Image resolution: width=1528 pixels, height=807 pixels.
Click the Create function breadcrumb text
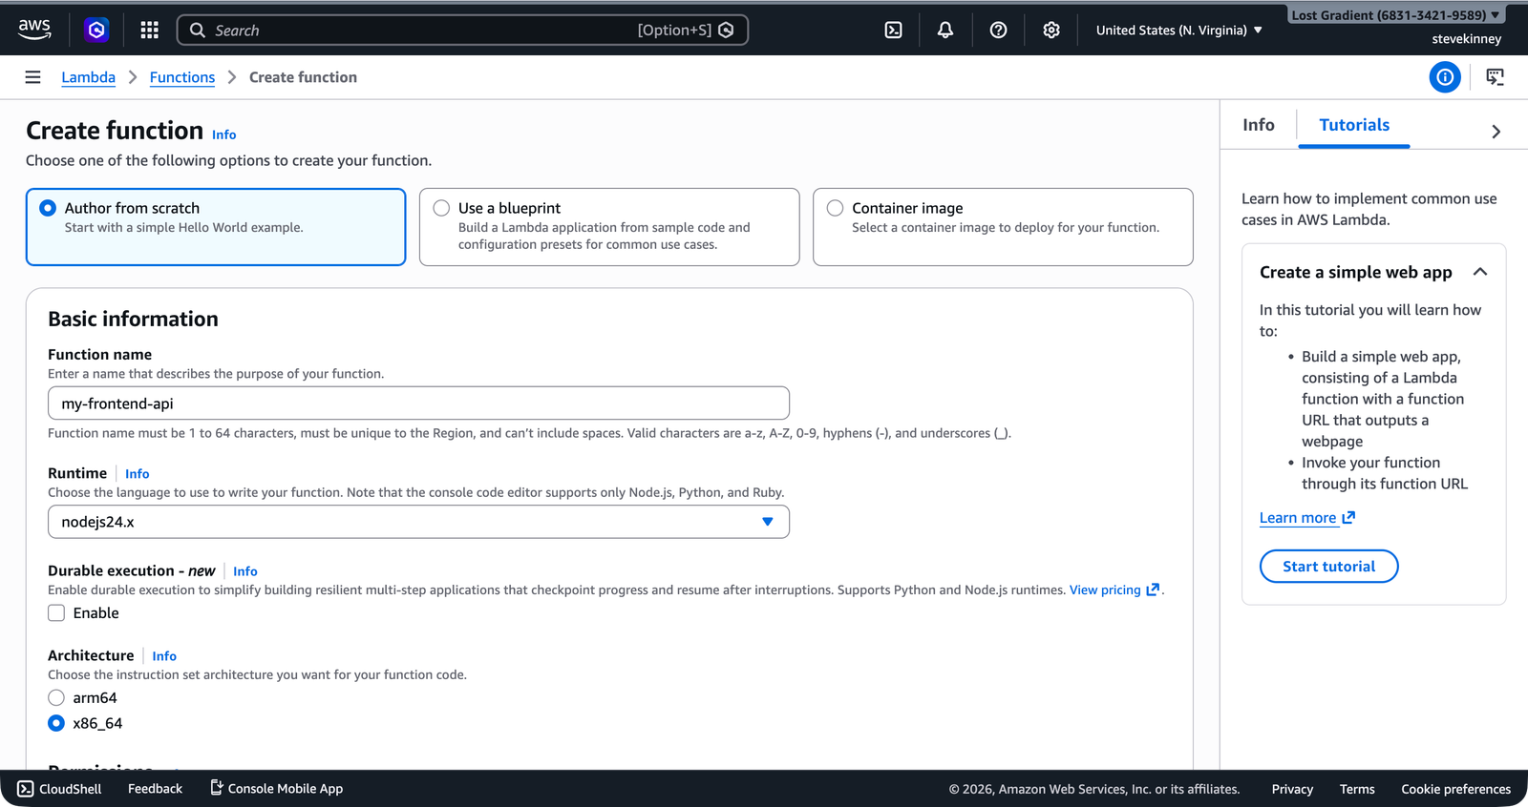point(303,77)
